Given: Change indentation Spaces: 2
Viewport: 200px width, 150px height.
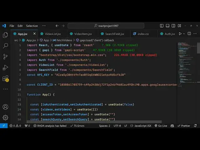Looking at the screenshot, I should click(104, 126).
